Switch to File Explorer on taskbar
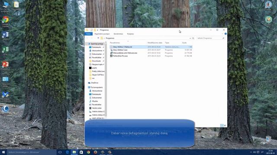 coord(74,152)
